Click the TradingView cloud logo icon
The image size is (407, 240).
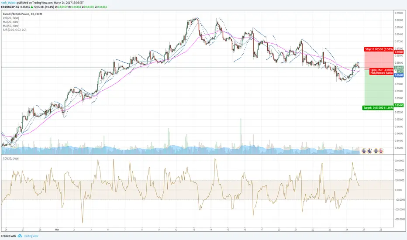(20, 236)
